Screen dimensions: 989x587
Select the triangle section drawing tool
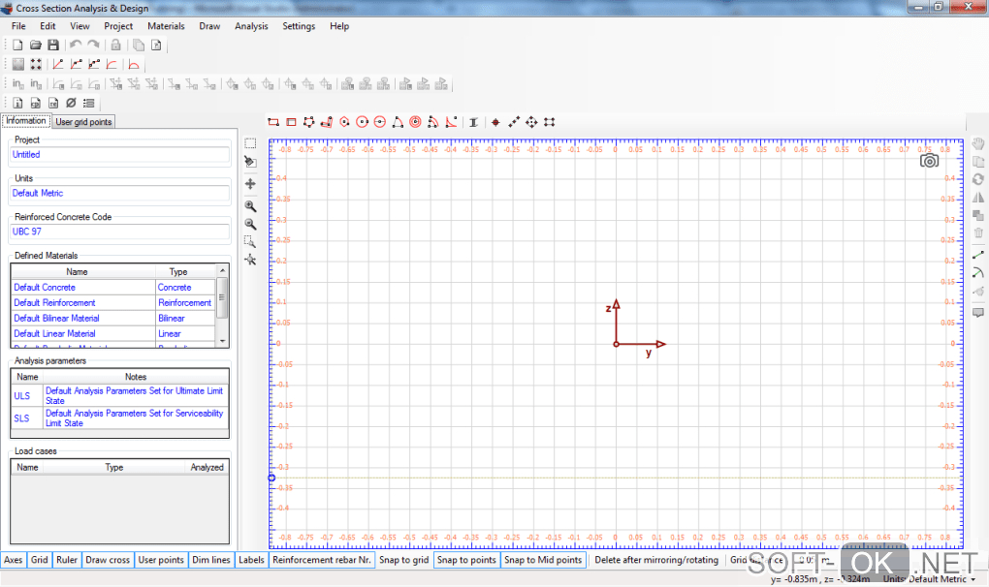pos(398,122)
